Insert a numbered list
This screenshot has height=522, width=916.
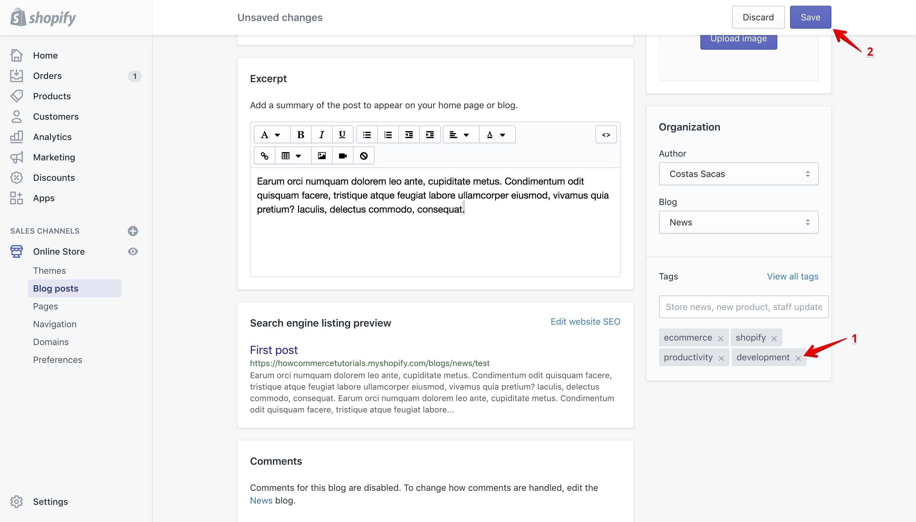click(388, 134)
